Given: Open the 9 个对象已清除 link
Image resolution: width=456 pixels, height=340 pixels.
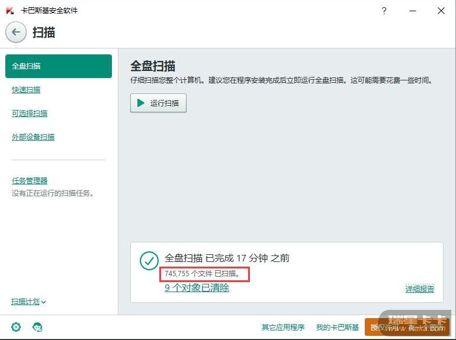Looking at the screenshot, I should point(197,288).
